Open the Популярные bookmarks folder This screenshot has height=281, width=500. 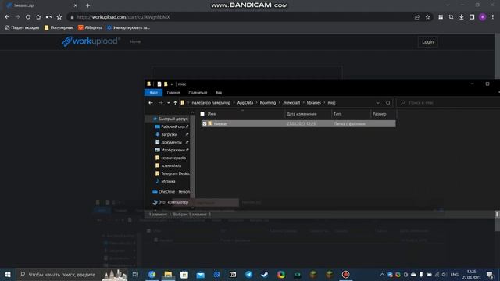pos(59,28)
